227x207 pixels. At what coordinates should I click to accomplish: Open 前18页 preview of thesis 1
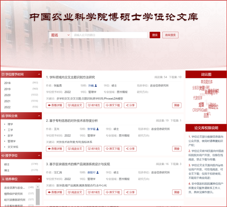point(94,105)
